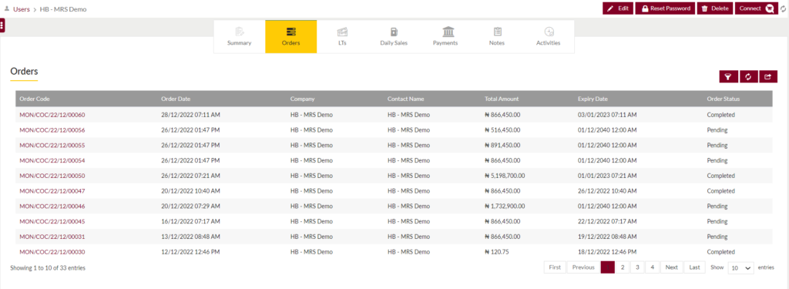Click the ₦ 1,732,900.00 amount cell
Image resolution: width=789 pixels, height=289 pixels.
click(x=505, y=206)
